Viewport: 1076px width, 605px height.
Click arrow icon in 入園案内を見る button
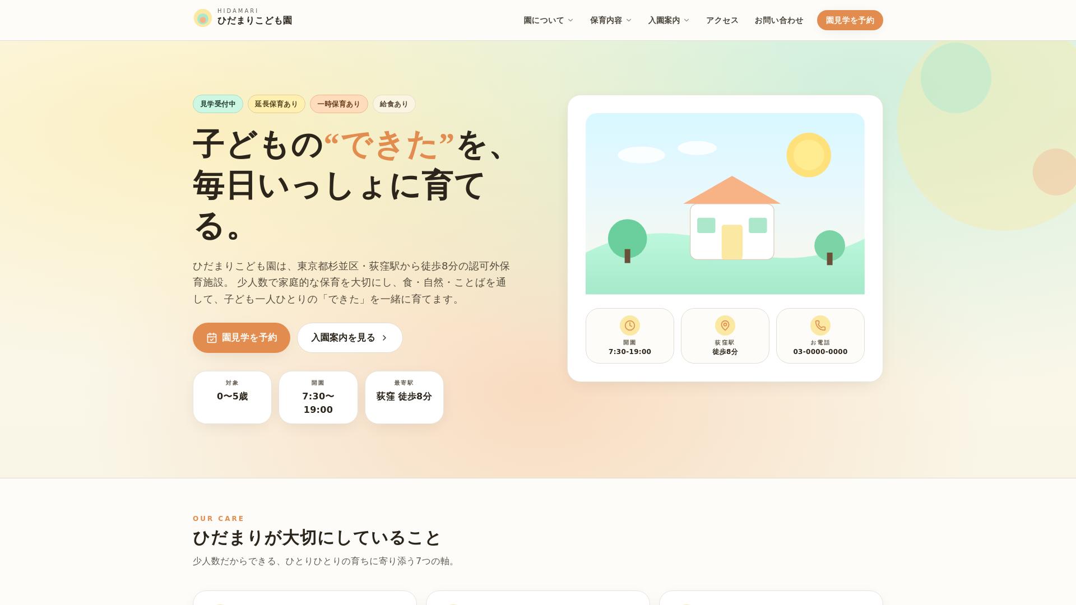[x=384, y=338]
